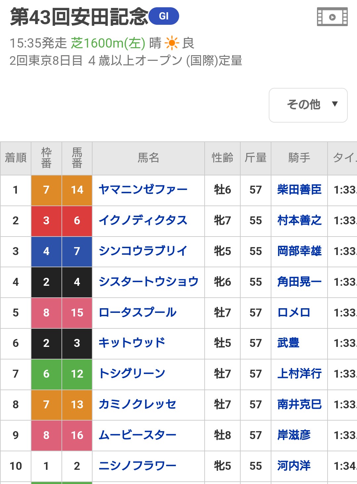Open jockey ロメロ profile
This screenshot has width=357, height=484.
[294, 313]
